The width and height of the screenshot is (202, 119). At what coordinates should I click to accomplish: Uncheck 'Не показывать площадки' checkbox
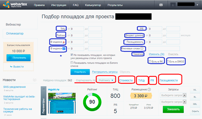(x=72, y=55)
